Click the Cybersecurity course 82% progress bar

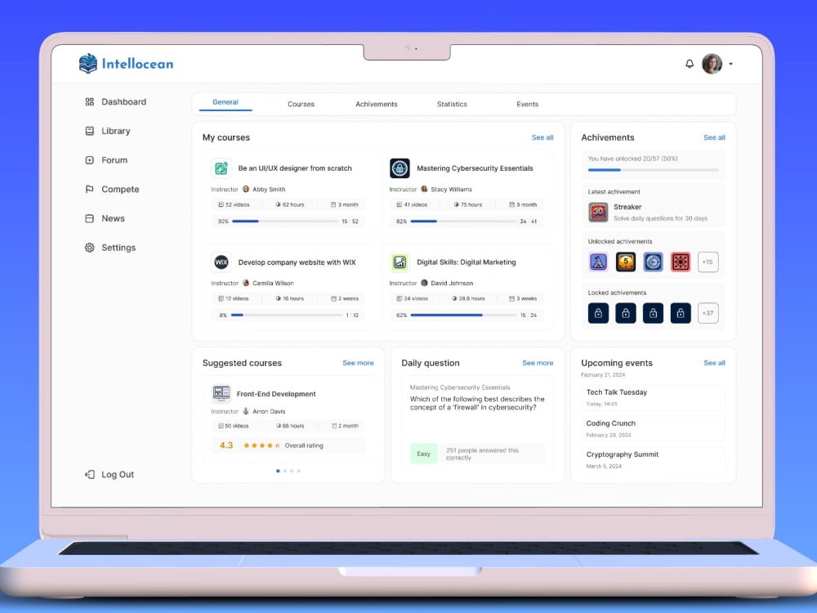(463, 221)
